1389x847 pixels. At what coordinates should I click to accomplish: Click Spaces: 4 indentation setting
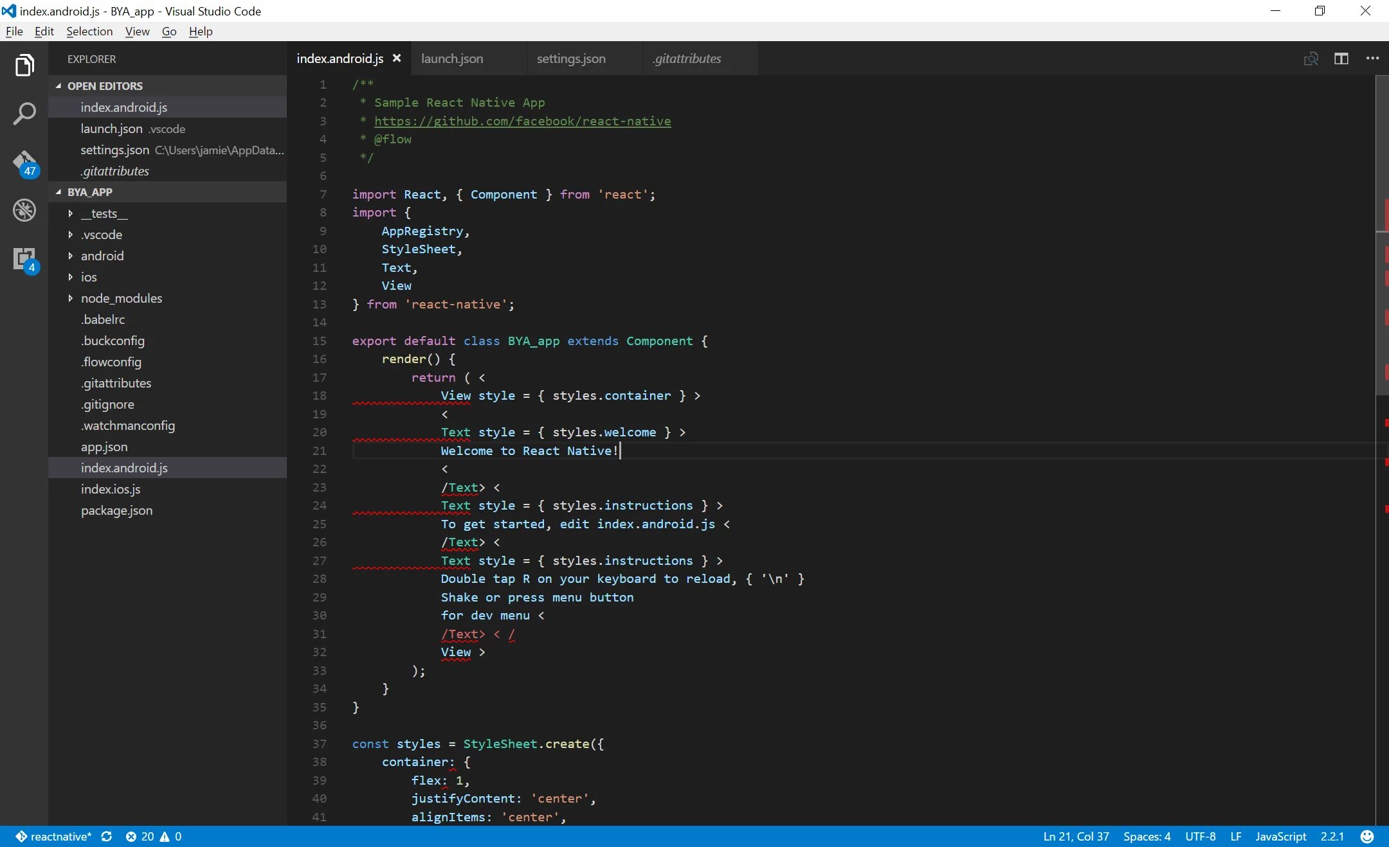pyautogui.click(x=1147, y=836)
